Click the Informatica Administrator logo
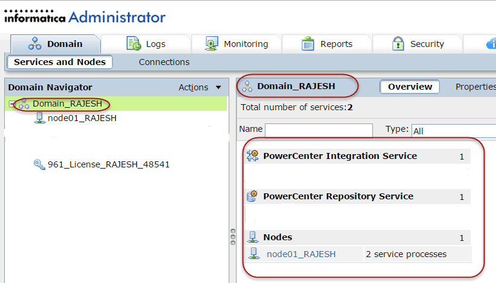Viewport: 496px width, 283px height. click(84, 17)
